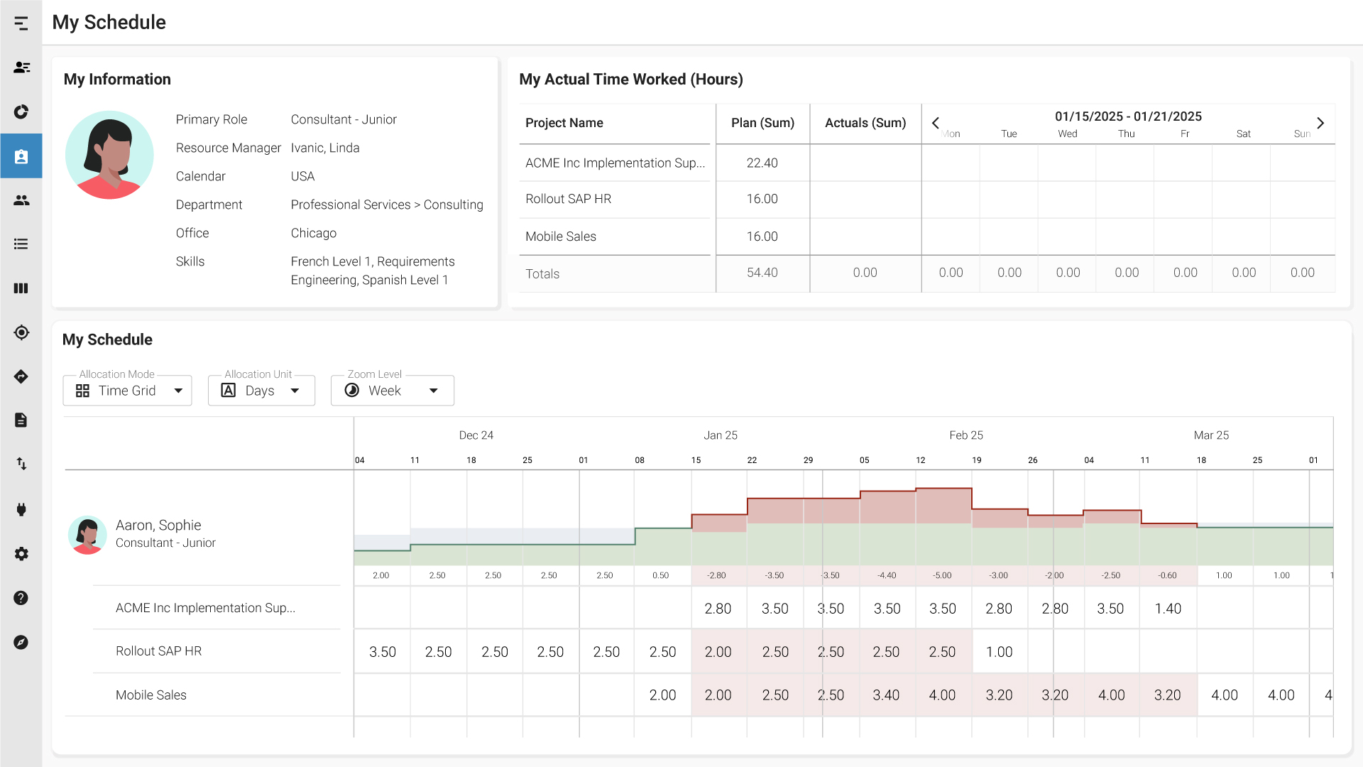Click the Rollout SAP HR 1.00 allocation cell
This screenshot has height=767, width=1363.
(1000, 652)
